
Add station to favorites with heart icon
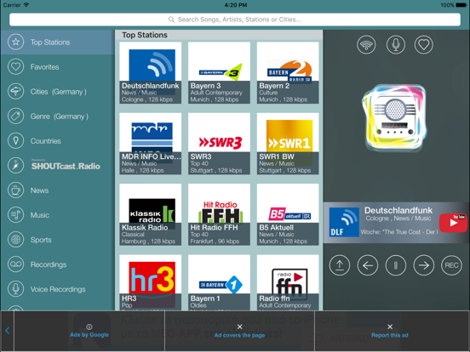[424, 44]
